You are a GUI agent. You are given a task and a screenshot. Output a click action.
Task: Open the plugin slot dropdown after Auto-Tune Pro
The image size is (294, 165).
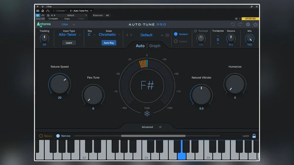[91, 11]
